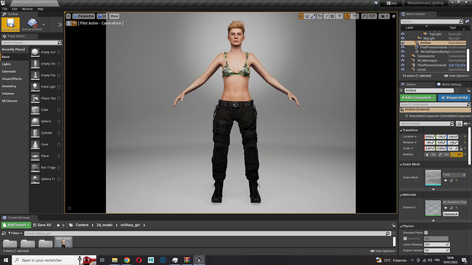Toggle visibility of CameraActor
The height and width of the screenshot is (265, 472).
point(403,56)
